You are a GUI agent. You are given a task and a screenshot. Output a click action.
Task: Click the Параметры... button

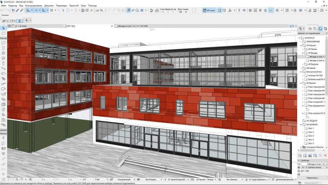click(x=312, y=177)
